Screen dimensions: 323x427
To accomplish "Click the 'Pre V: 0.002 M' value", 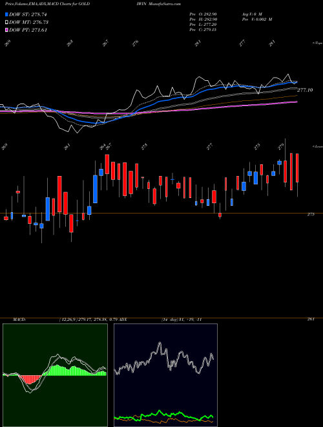I will coord(257,19).
